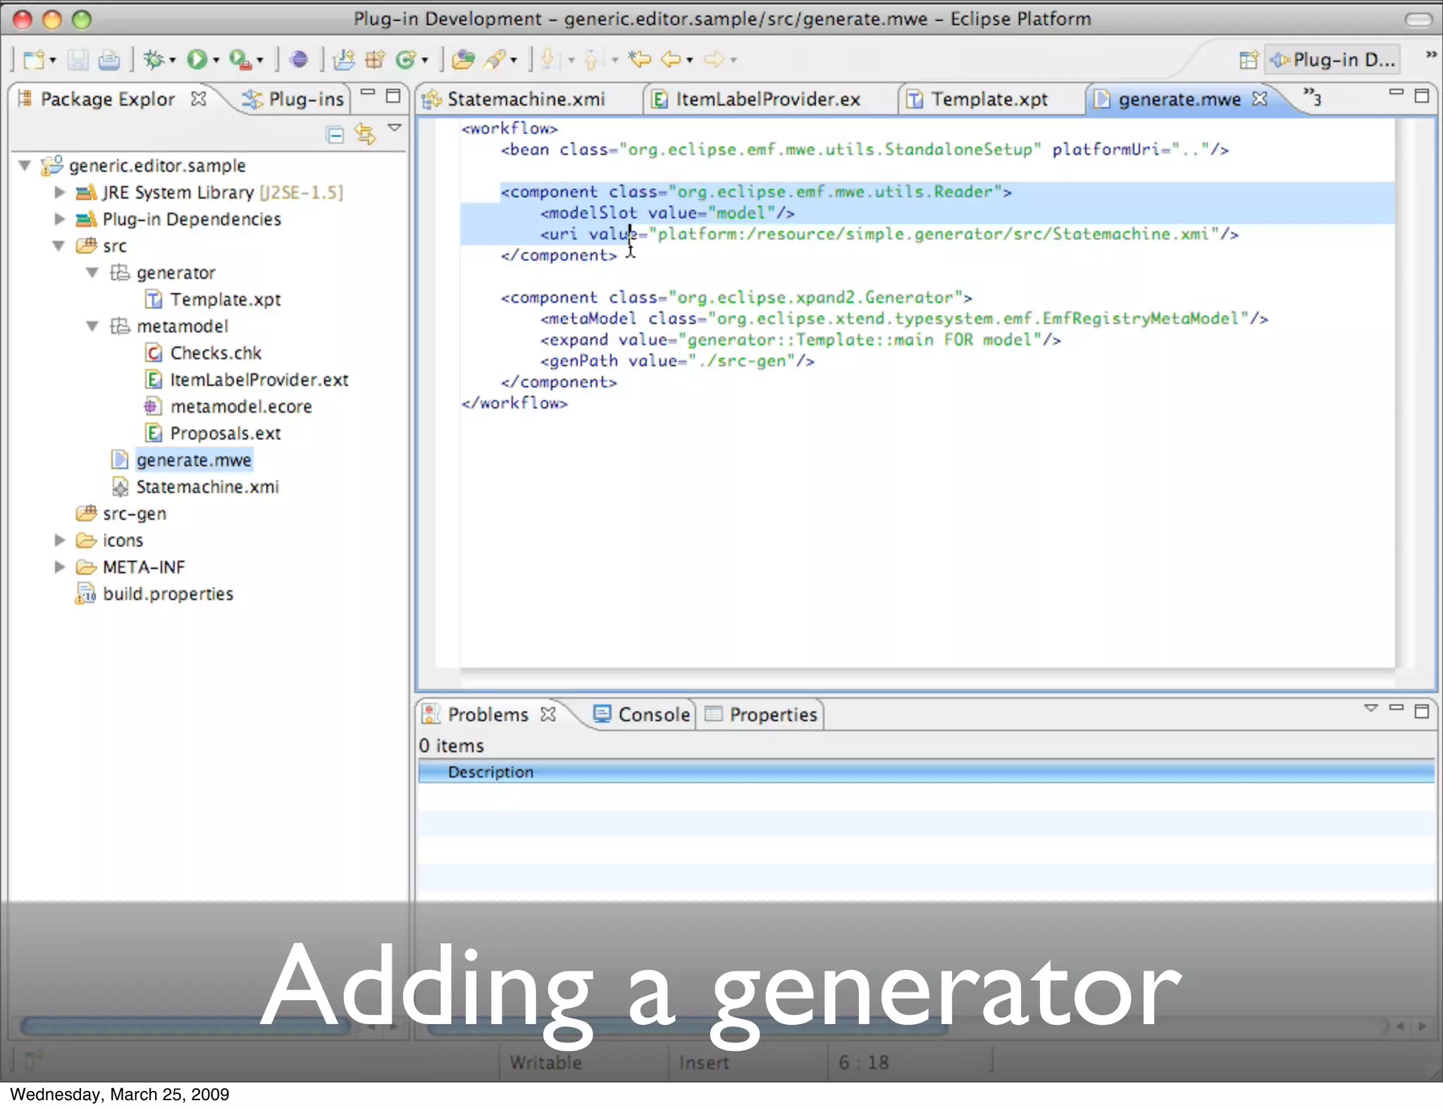
Task: Switch to the Console tab
Action: (x=652, y=714)
